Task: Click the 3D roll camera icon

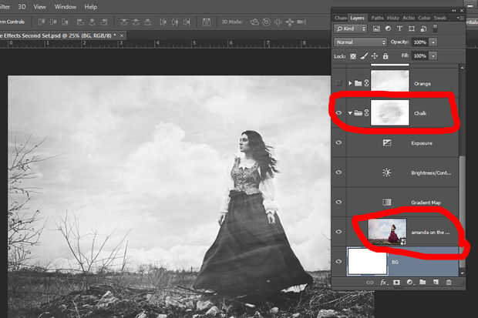Action: pos(266,22)
